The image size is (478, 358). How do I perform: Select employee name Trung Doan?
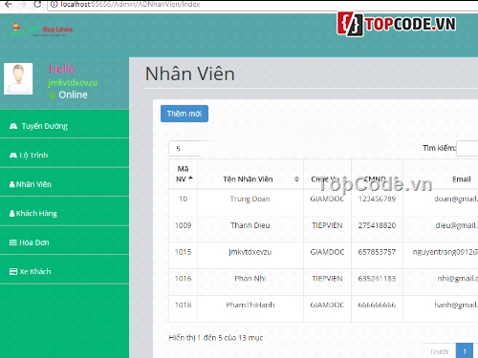(x=250, y=199)
